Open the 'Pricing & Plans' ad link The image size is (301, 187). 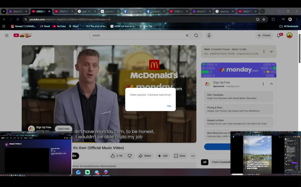click(239, 109)
